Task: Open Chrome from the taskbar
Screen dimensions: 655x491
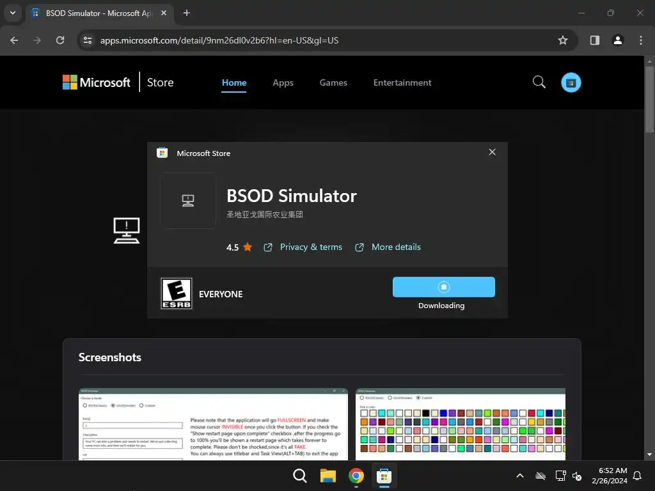Action: point(356,476)
